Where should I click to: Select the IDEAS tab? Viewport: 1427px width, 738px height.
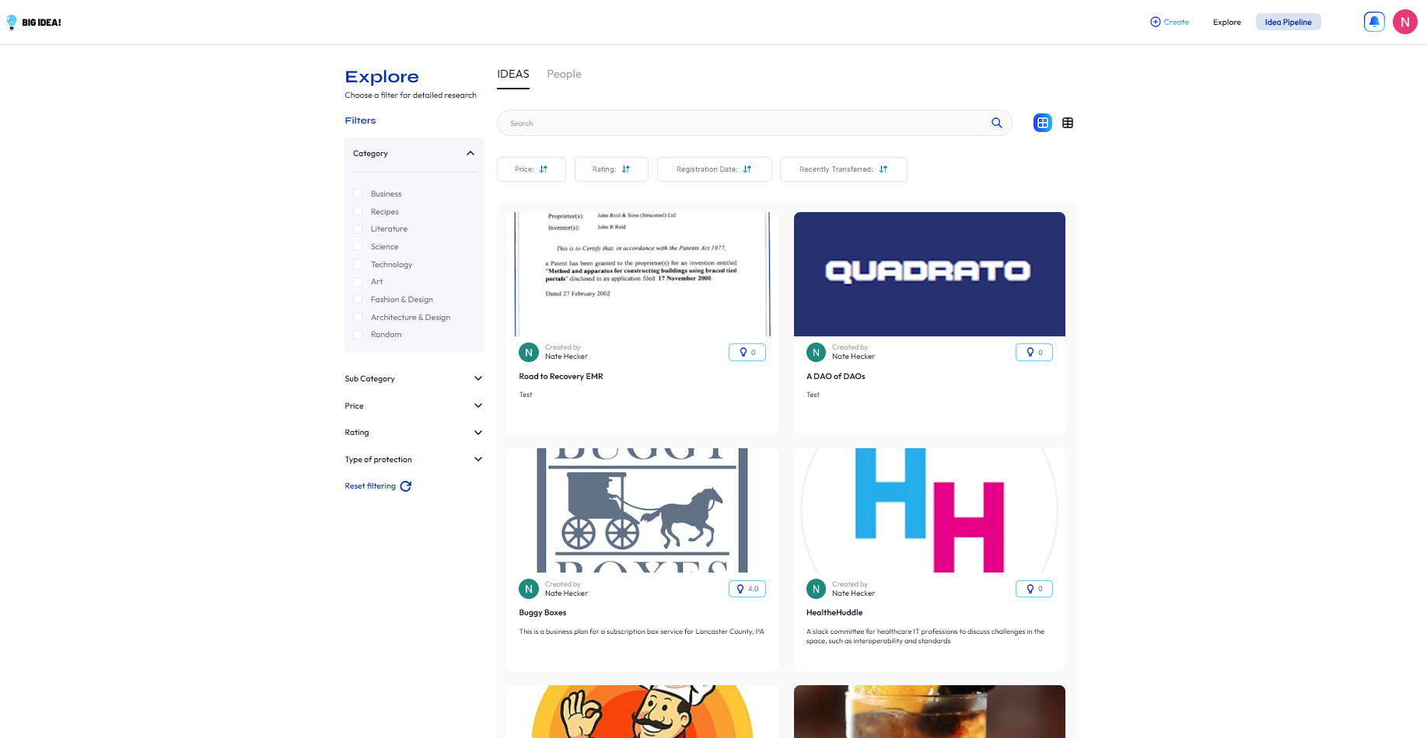click(513, 75)
